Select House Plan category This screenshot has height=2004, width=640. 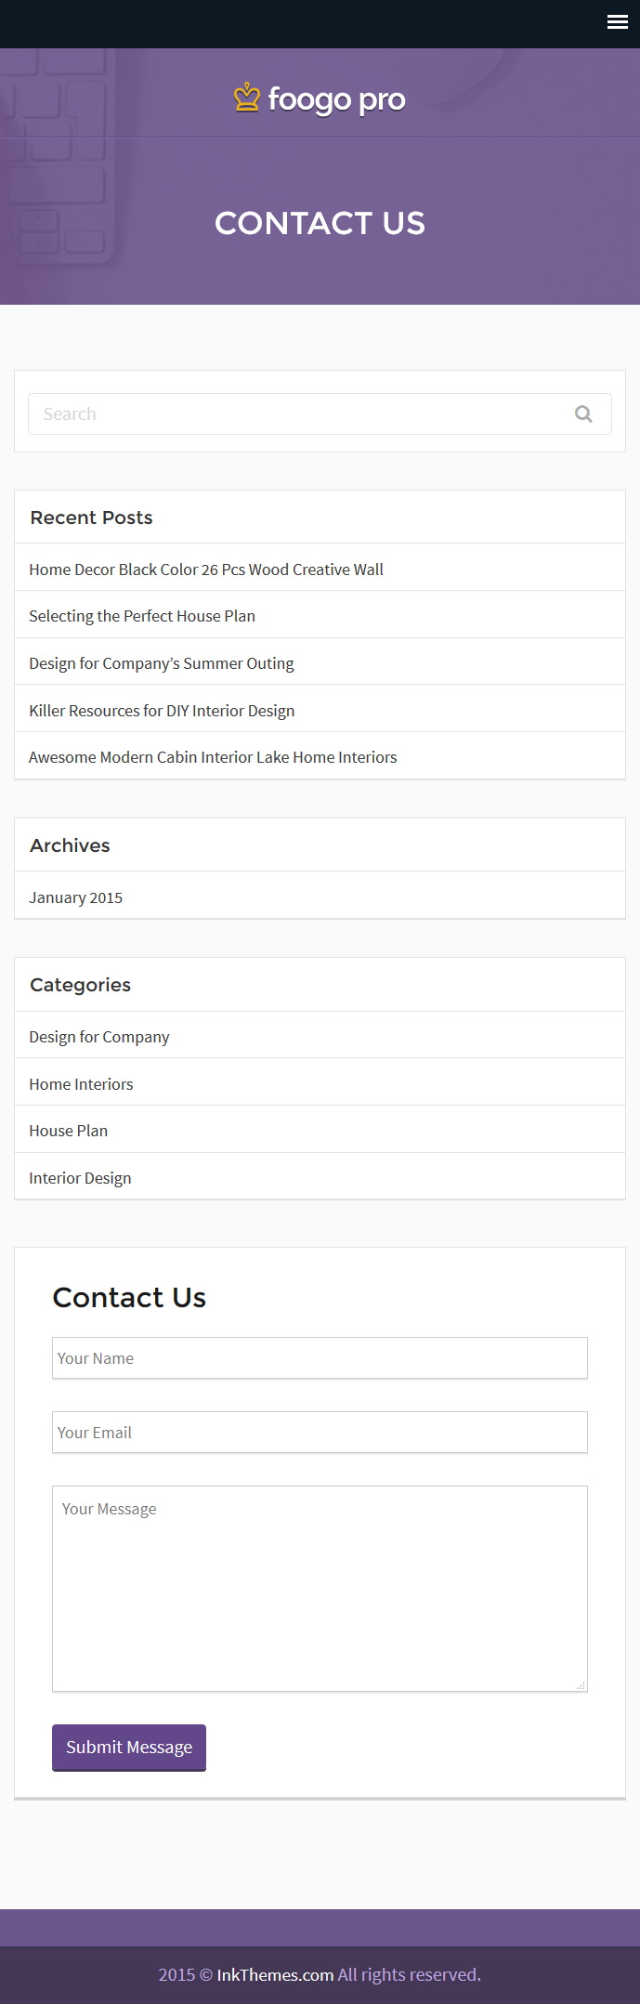69,1131
